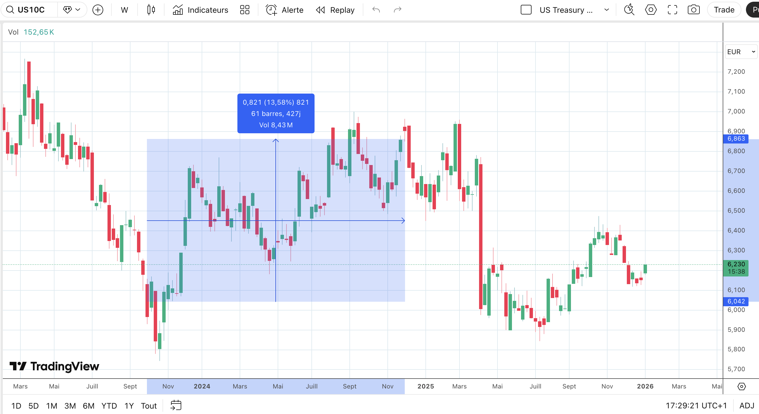Toggle the ADJ adjusted data option

746,406
